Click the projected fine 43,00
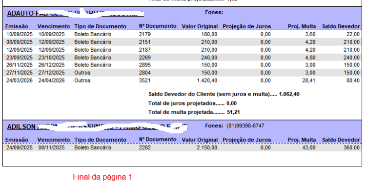Image resolution: width=366 pixels, height=184 pixels. coord(309,147)
